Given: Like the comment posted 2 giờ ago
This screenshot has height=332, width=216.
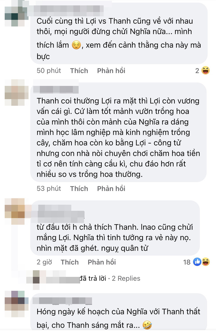Looking at the screenshot, I should (70, 262).
